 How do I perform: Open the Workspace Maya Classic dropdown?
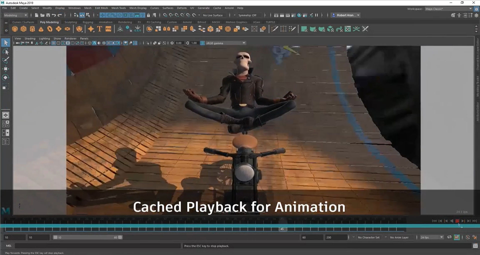tap(448, 9)
